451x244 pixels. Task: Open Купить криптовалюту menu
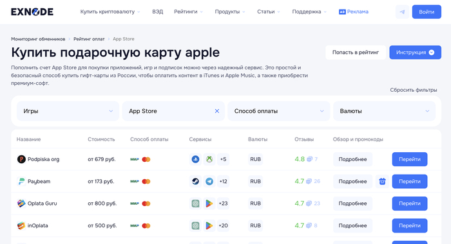click(x=110, y=12)
